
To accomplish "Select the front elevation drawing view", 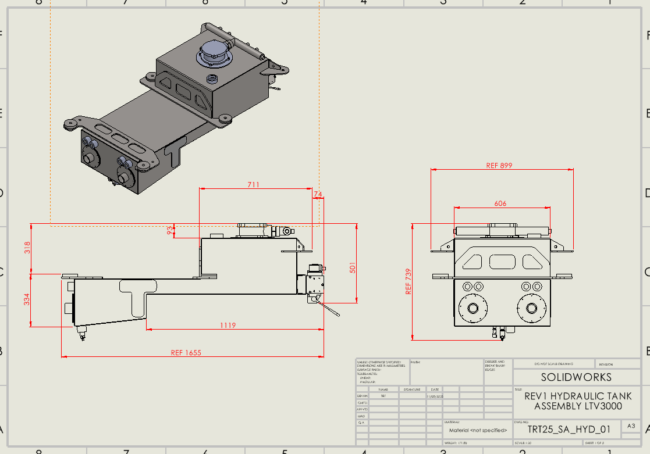I will point(502,282).
